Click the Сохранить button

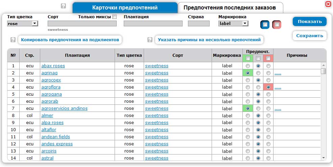(309, 35)
